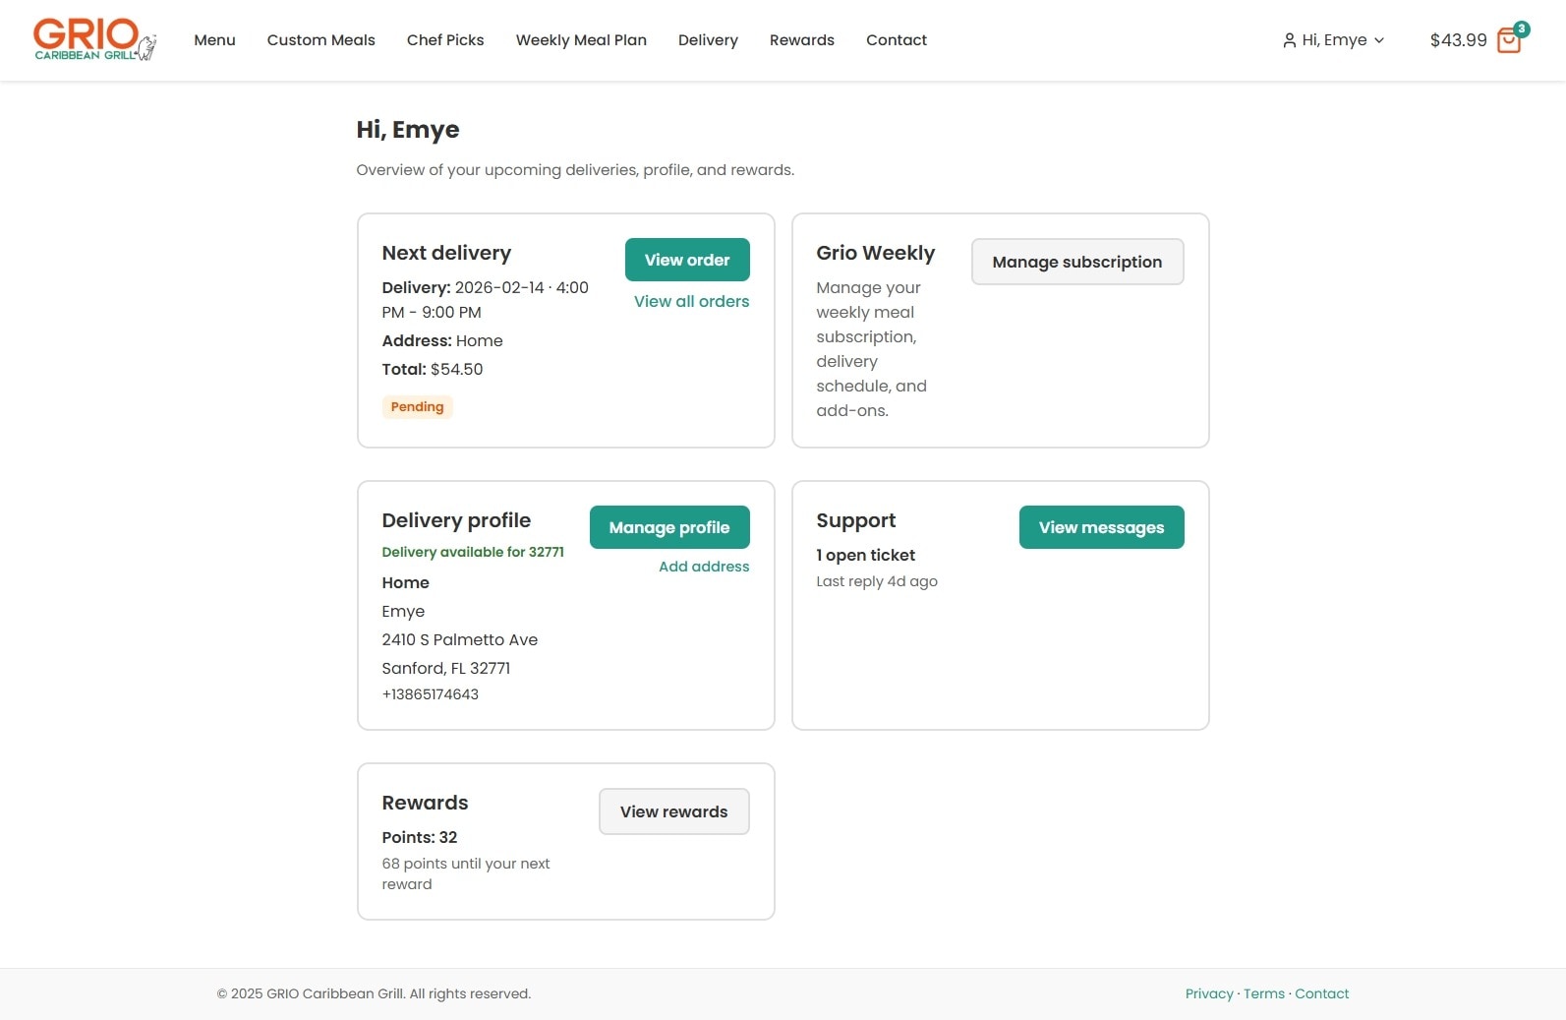Click the Support card title
This screenshot has height=1020, width=1566.
coord(856,520)
